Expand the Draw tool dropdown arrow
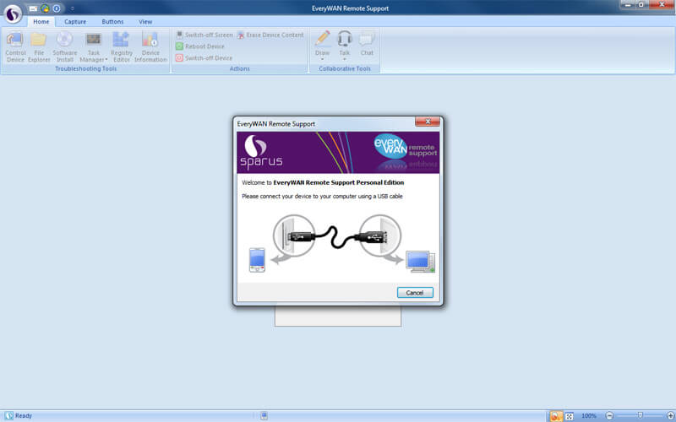Screen dimensions: 676x422 tap(322, 59)
